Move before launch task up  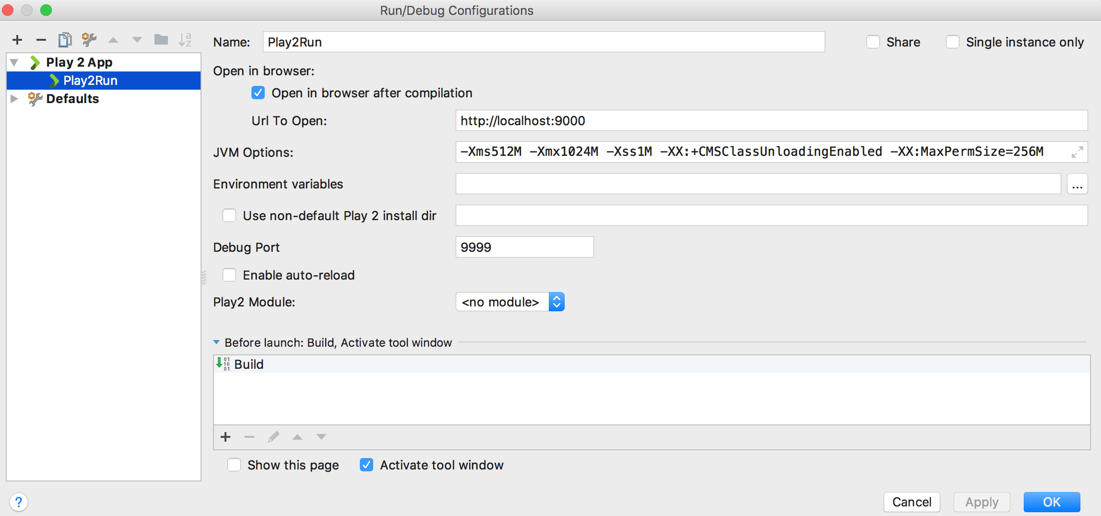click(x=297, y=437)
